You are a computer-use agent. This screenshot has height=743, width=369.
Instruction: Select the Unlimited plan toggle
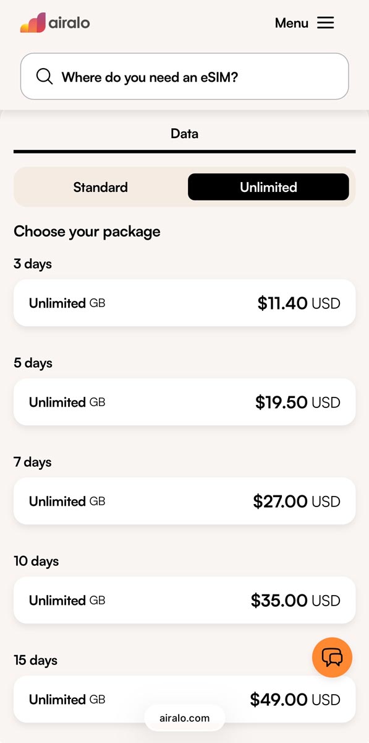(268, 187)
